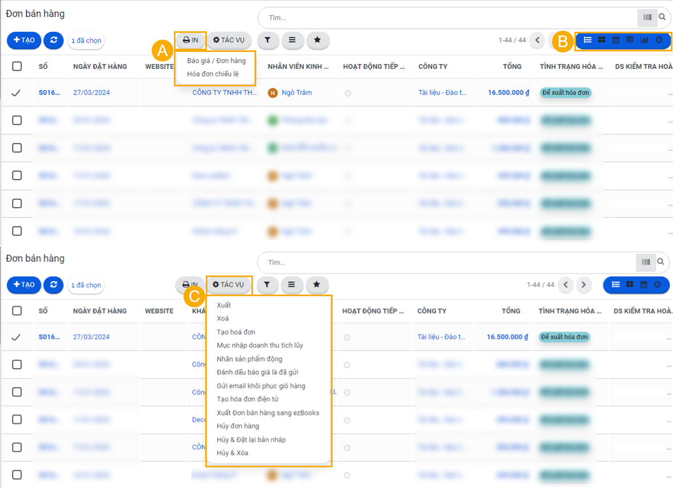The height and width of the screenshot is (489, 673).
Task: Click the favorites star icon in upper panel
Action: (317, 40)
